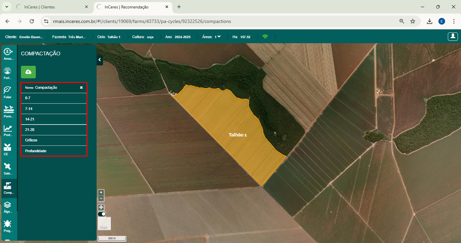The height and width of the screenshot is (243, 461).
Task: Click the Fazenda breadcrumb
Action: click(x=69, y=37)
